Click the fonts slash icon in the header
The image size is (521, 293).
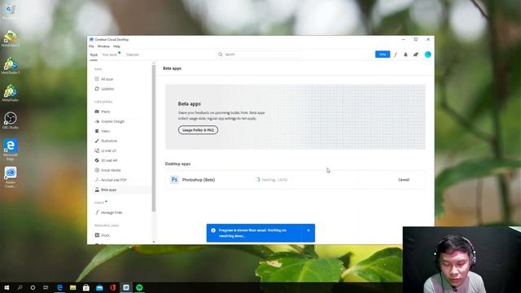point(396,55)
